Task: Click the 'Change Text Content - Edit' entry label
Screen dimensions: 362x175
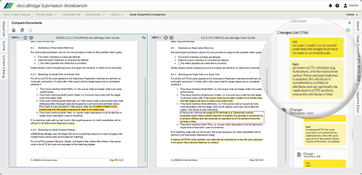Action: (312, 154)
